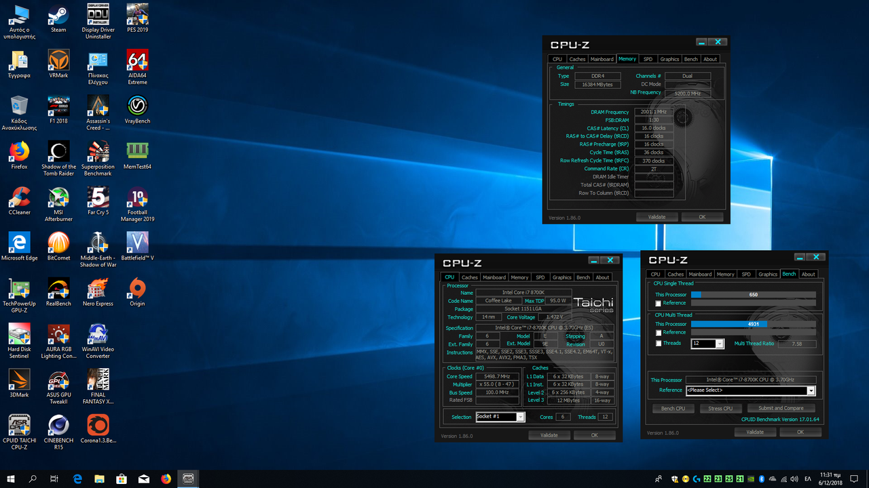869x488 pixels.
Task: Launch RealBench desktop icon
Action: click(58, 291)
